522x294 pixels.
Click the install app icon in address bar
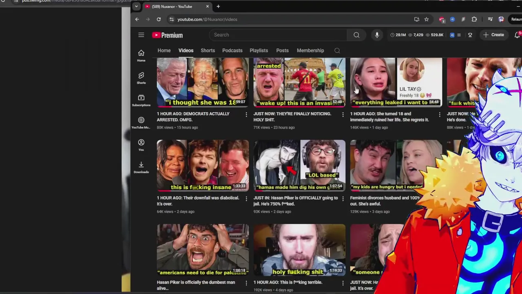click(x=416, y=19)
